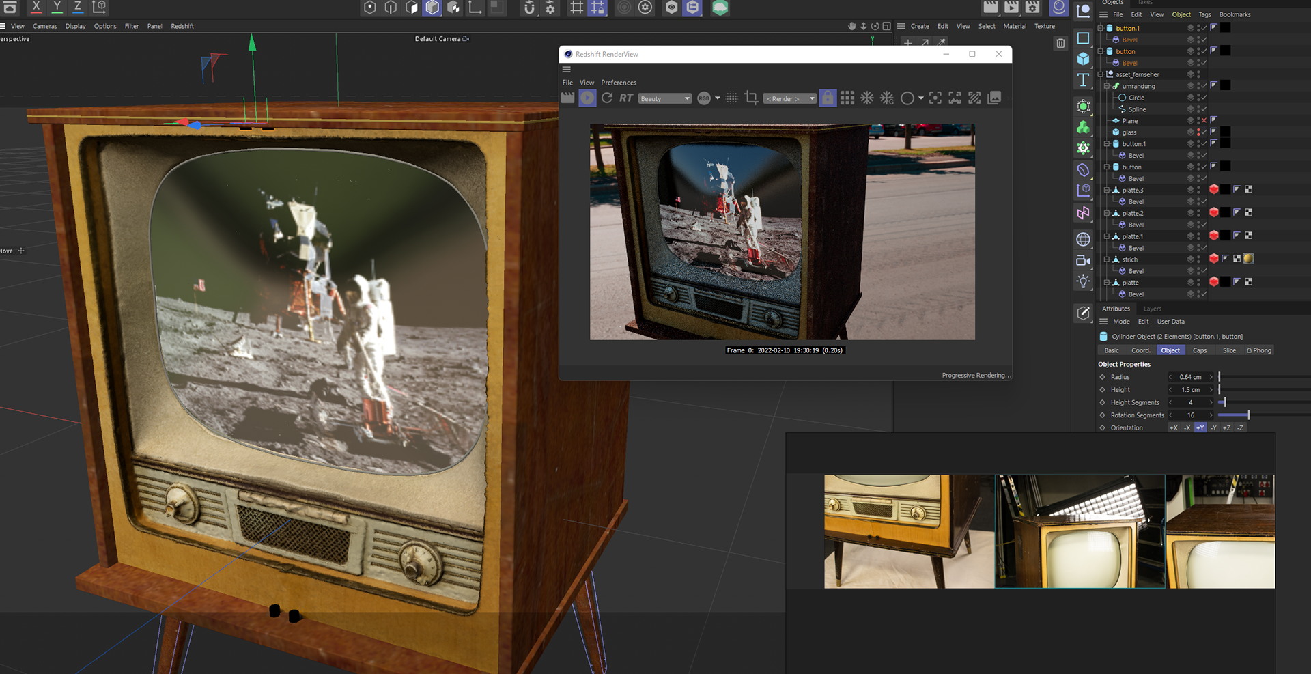This screenshot has height=674, width=1311.
Task: Click the RGB channel button in RenderView
Action: click(704, 98)
